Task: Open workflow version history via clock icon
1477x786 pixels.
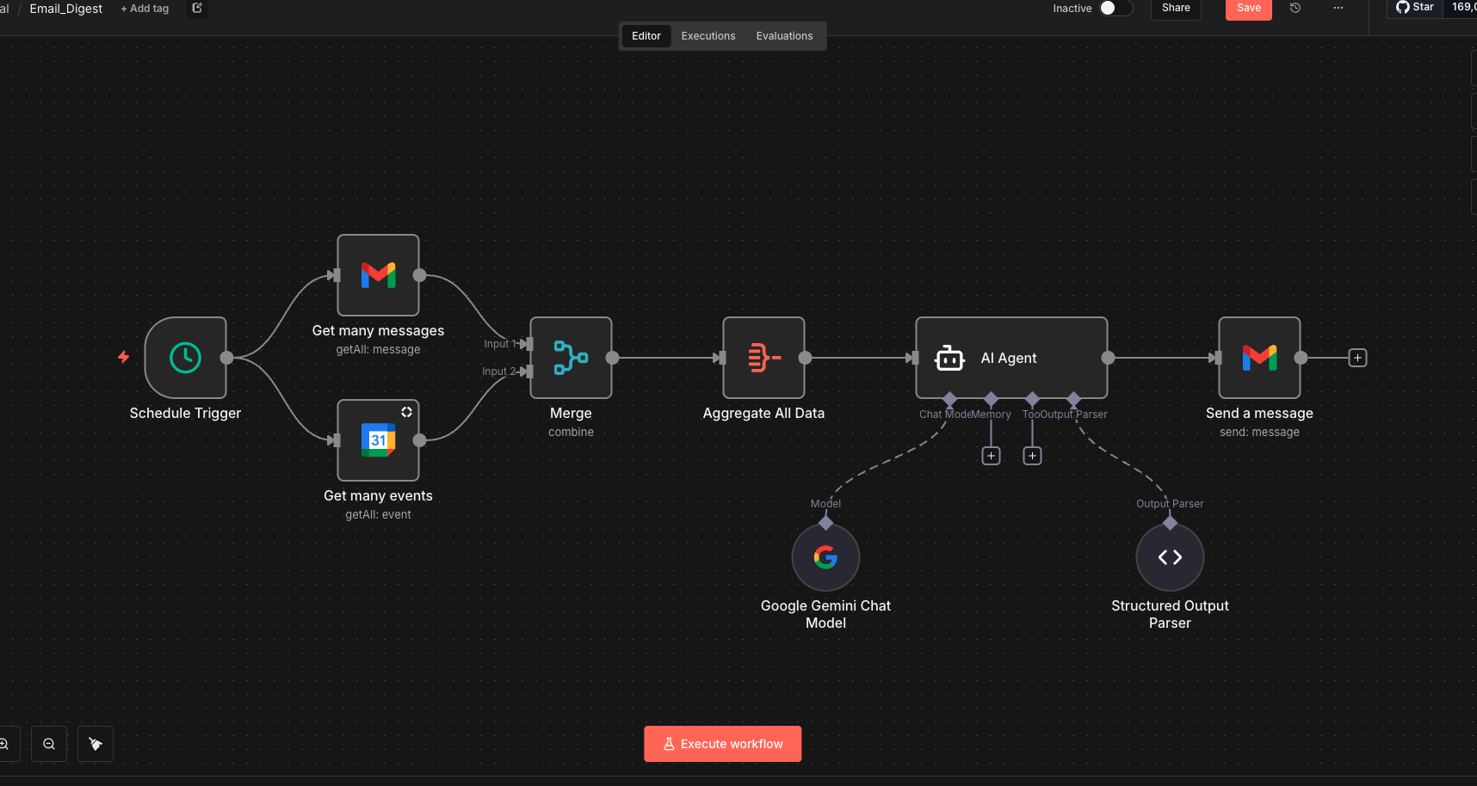Action: [1295, 8]
